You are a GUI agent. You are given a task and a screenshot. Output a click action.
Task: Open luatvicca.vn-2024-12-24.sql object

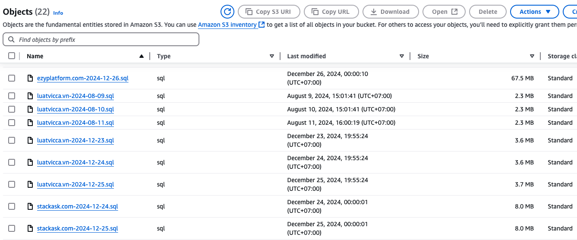click(76, 162)
